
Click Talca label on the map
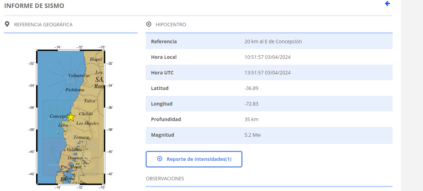tap(90, 101)
